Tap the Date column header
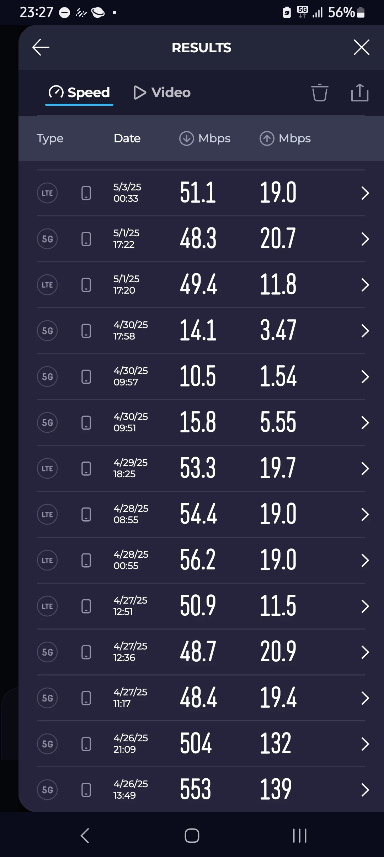 click(127, 138)
